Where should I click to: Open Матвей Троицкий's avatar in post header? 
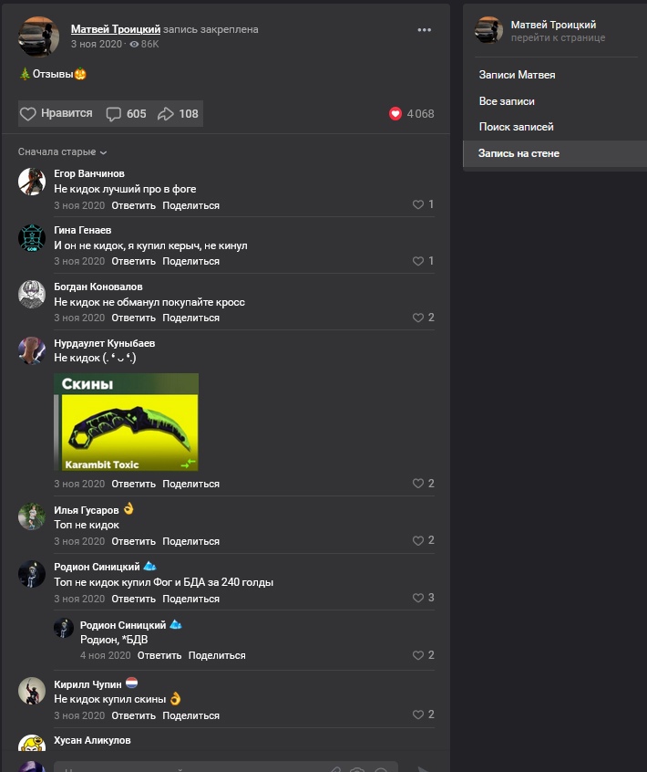pos(39,36)
